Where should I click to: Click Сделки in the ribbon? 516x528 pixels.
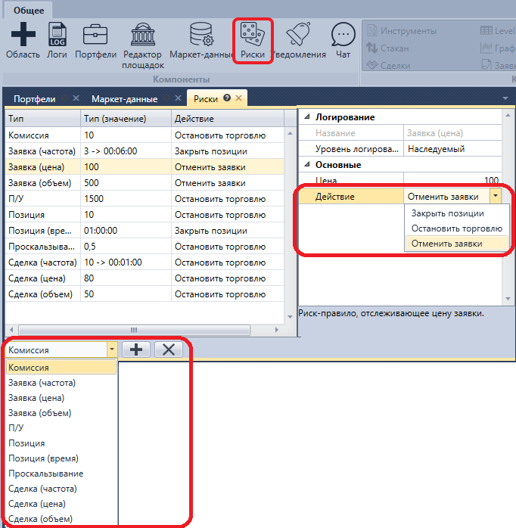388,65
